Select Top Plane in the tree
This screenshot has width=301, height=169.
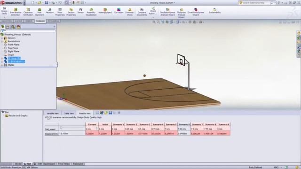pyautogui.click(x=13, y=48)
